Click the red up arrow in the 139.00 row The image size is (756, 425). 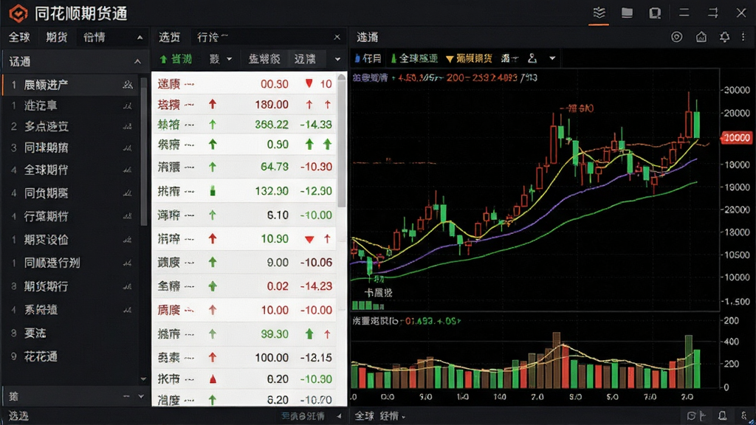[212, 104]
